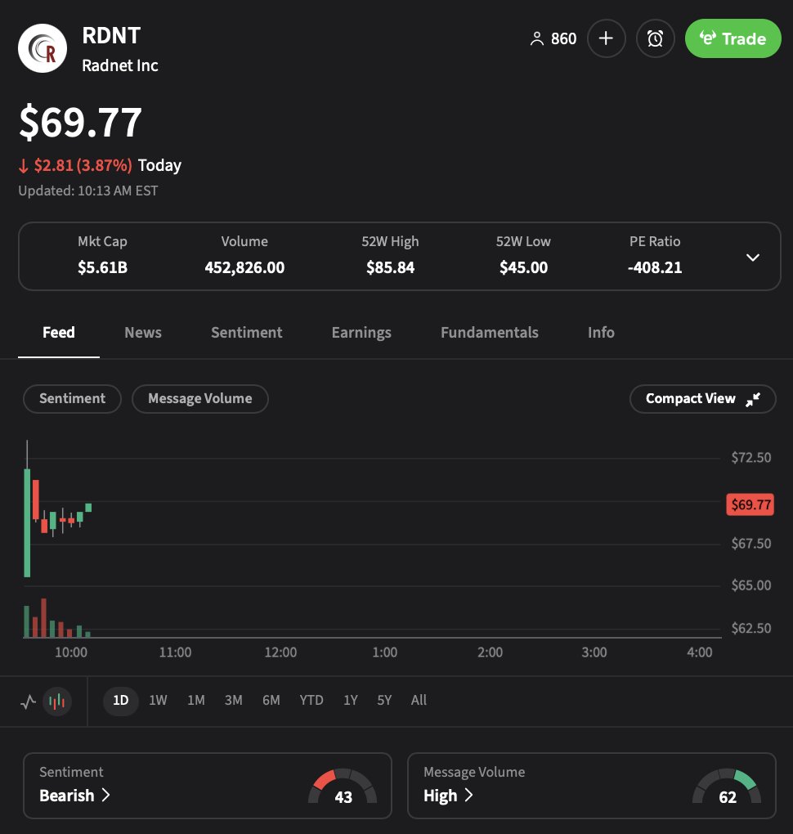Toggle the Sentiment chart overlay chip
Screen dimensions: 793x834
(x=72, y=399)
